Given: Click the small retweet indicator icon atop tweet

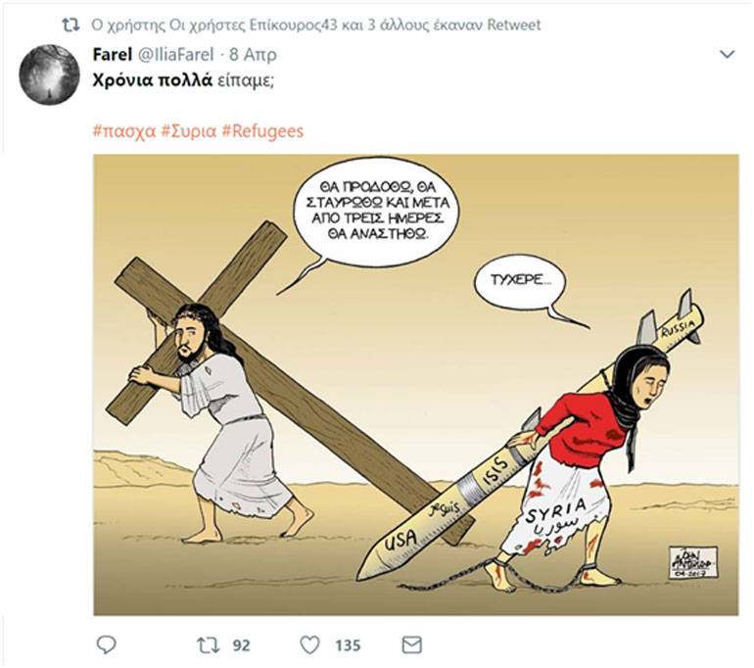Looking at the screenshot, I should [71, 25].
